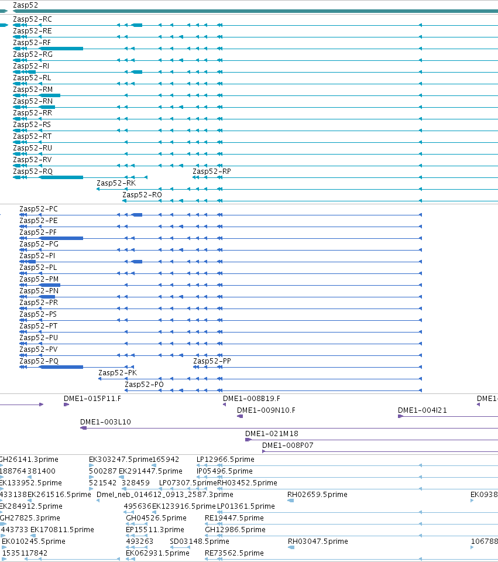Click the DME1-004I21 clone label

point(423,410)
